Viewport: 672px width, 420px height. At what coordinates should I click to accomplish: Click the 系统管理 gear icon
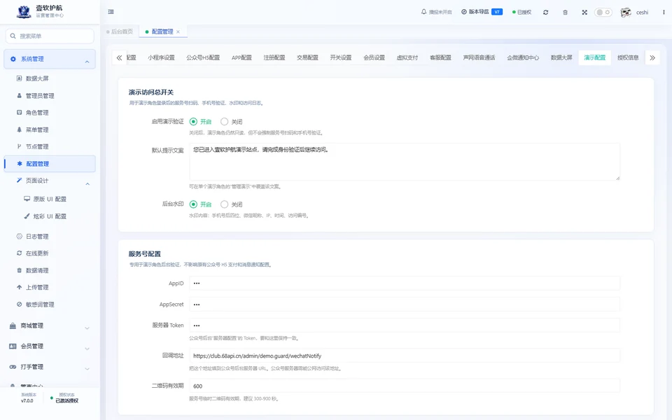pyautogui.click(x=13, y=59)
